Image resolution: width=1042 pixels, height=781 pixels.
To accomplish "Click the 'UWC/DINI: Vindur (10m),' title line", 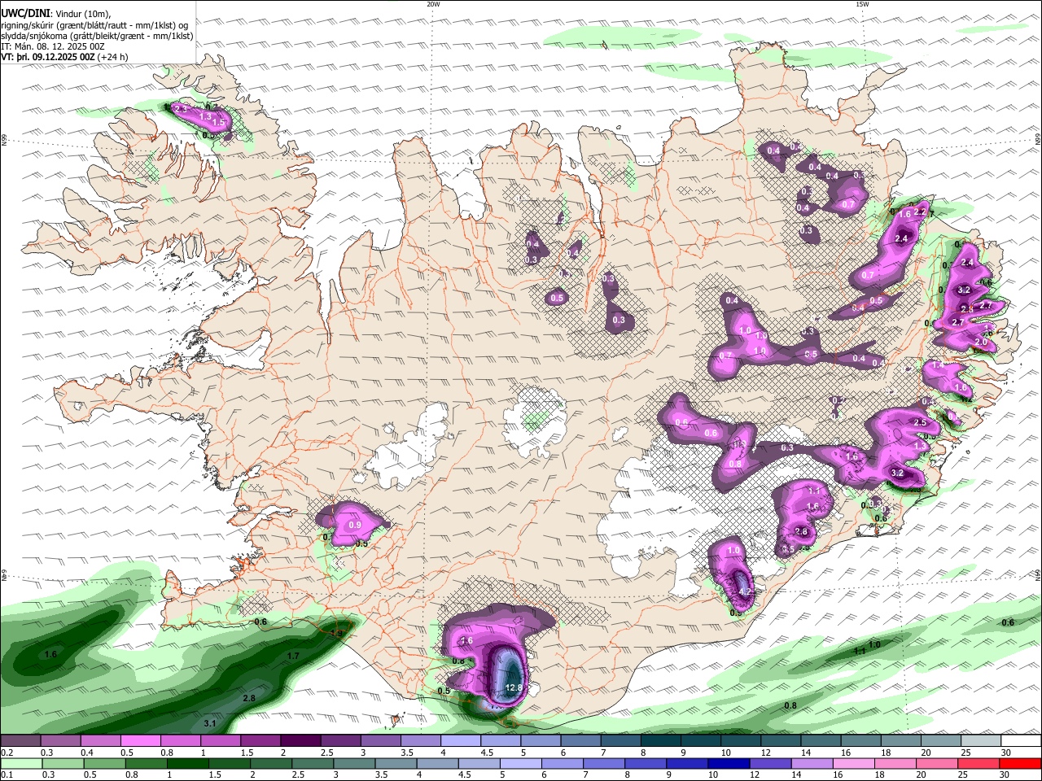I will pyautogui.click(x=56, y=13).
